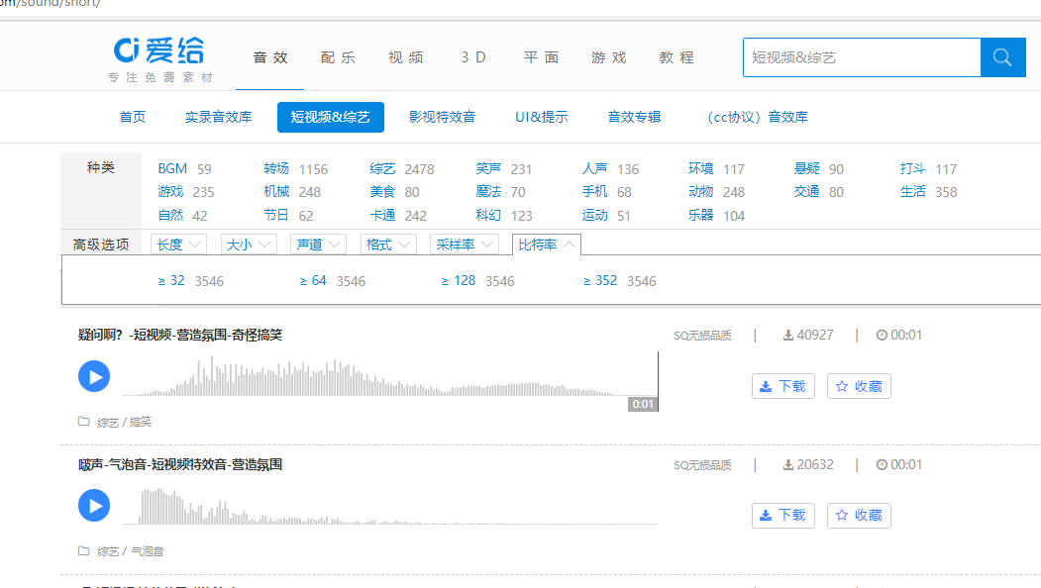
Task: Open the 疑问啊？-短视频-营造氛围-奇怪搞笑 title
Action: point(180,336)
